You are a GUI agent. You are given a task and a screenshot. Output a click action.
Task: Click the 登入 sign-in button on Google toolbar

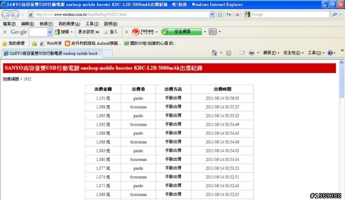click(111, 32)
